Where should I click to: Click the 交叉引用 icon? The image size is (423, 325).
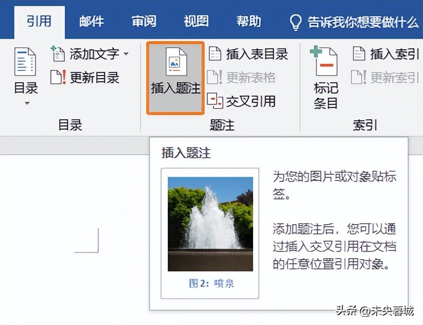(215, 101)
